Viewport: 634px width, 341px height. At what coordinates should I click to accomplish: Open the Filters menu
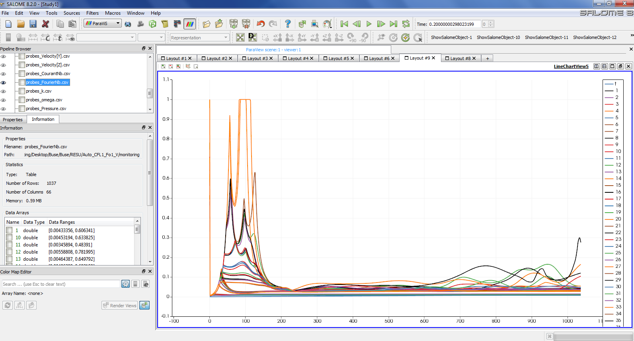pyautogui.click(x=92, y=13)
